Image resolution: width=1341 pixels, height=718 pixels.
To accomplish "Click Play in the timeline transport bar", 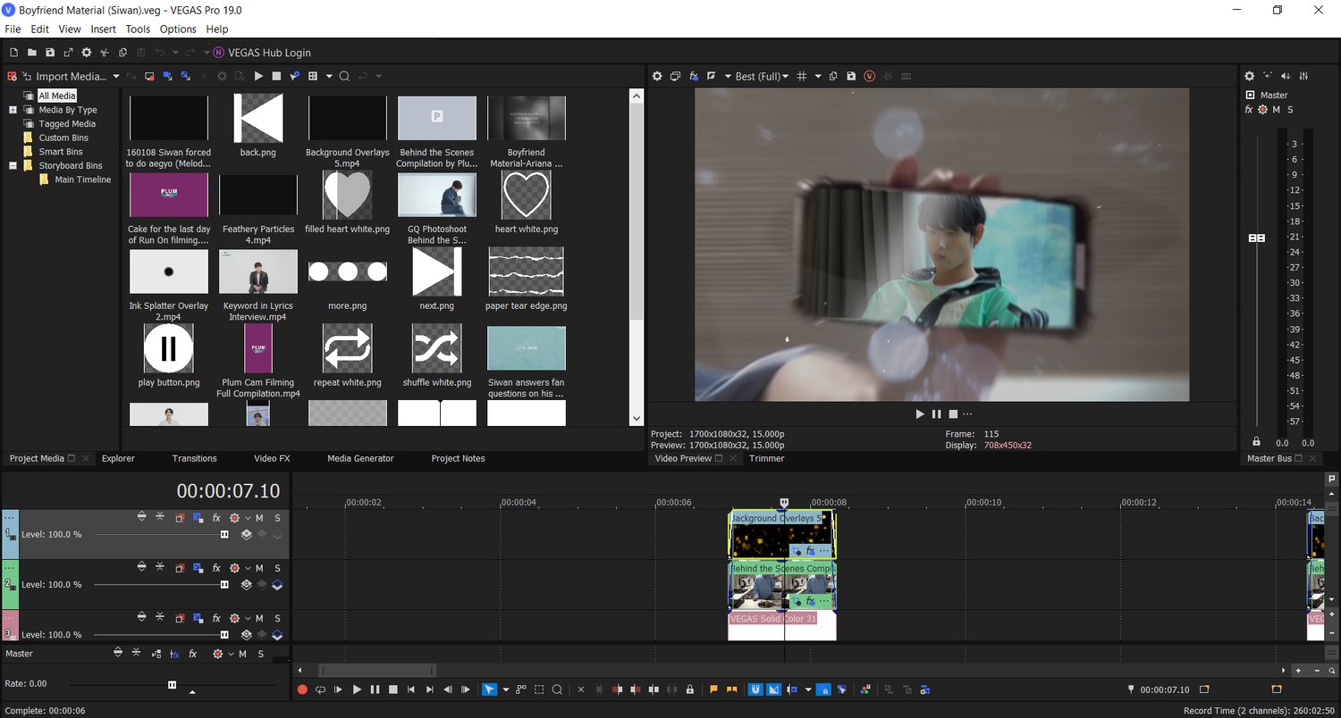I will pyautogui.click(x=357, y=689).
